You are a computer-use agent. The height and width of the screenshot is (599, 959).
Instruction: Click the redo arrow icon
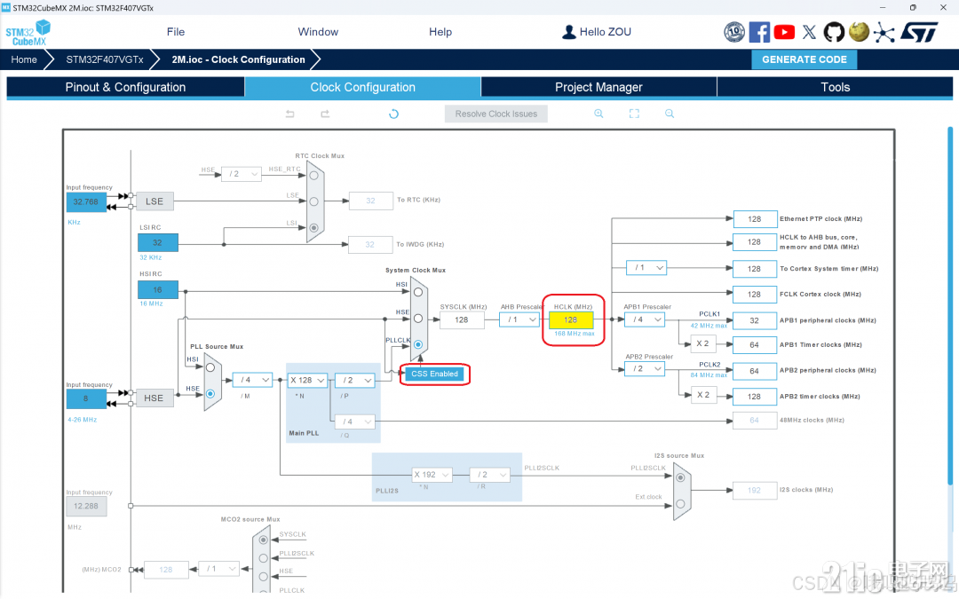tap(325, 114)
